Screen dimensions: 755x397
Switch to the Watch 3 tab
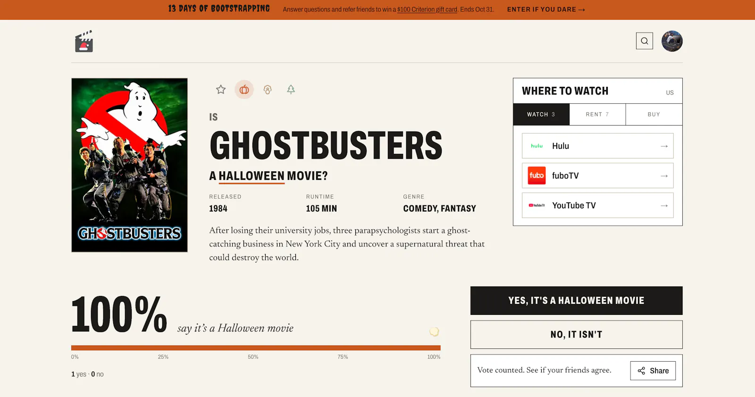541,114
